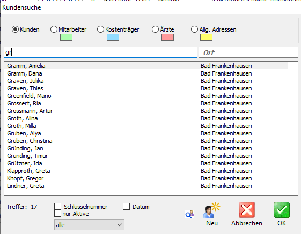Screen dimensions: 301x234
Task: Enable the Schlüsselnummer checkbox
Action: (57, 207)
